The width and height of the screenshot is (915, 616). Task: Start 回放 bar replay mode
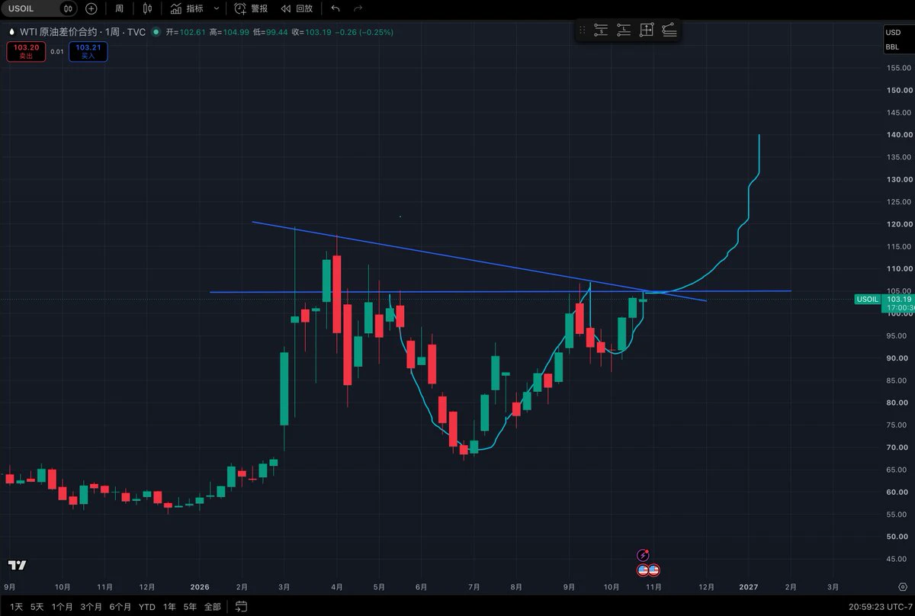[x=297, y=8]
